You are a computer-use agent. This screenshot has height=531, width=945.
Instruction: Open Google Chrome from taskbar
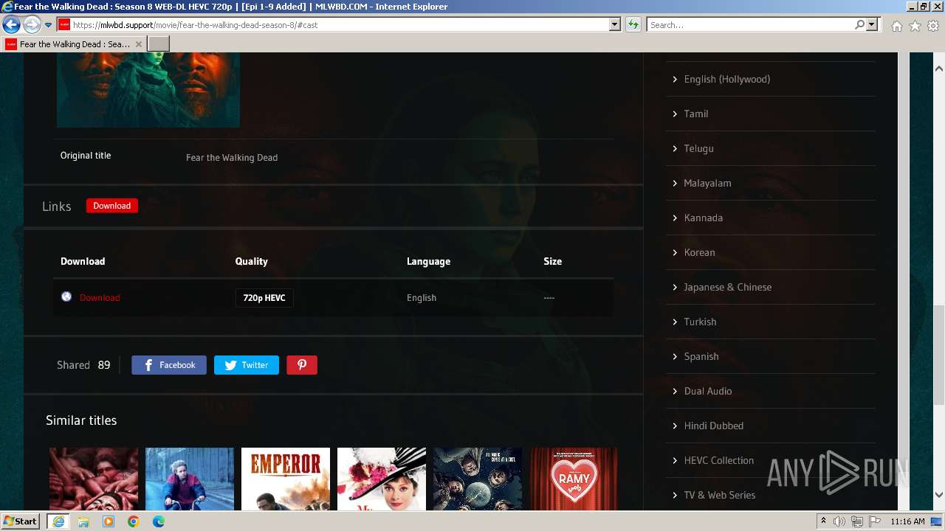click(x=134, y=521)
